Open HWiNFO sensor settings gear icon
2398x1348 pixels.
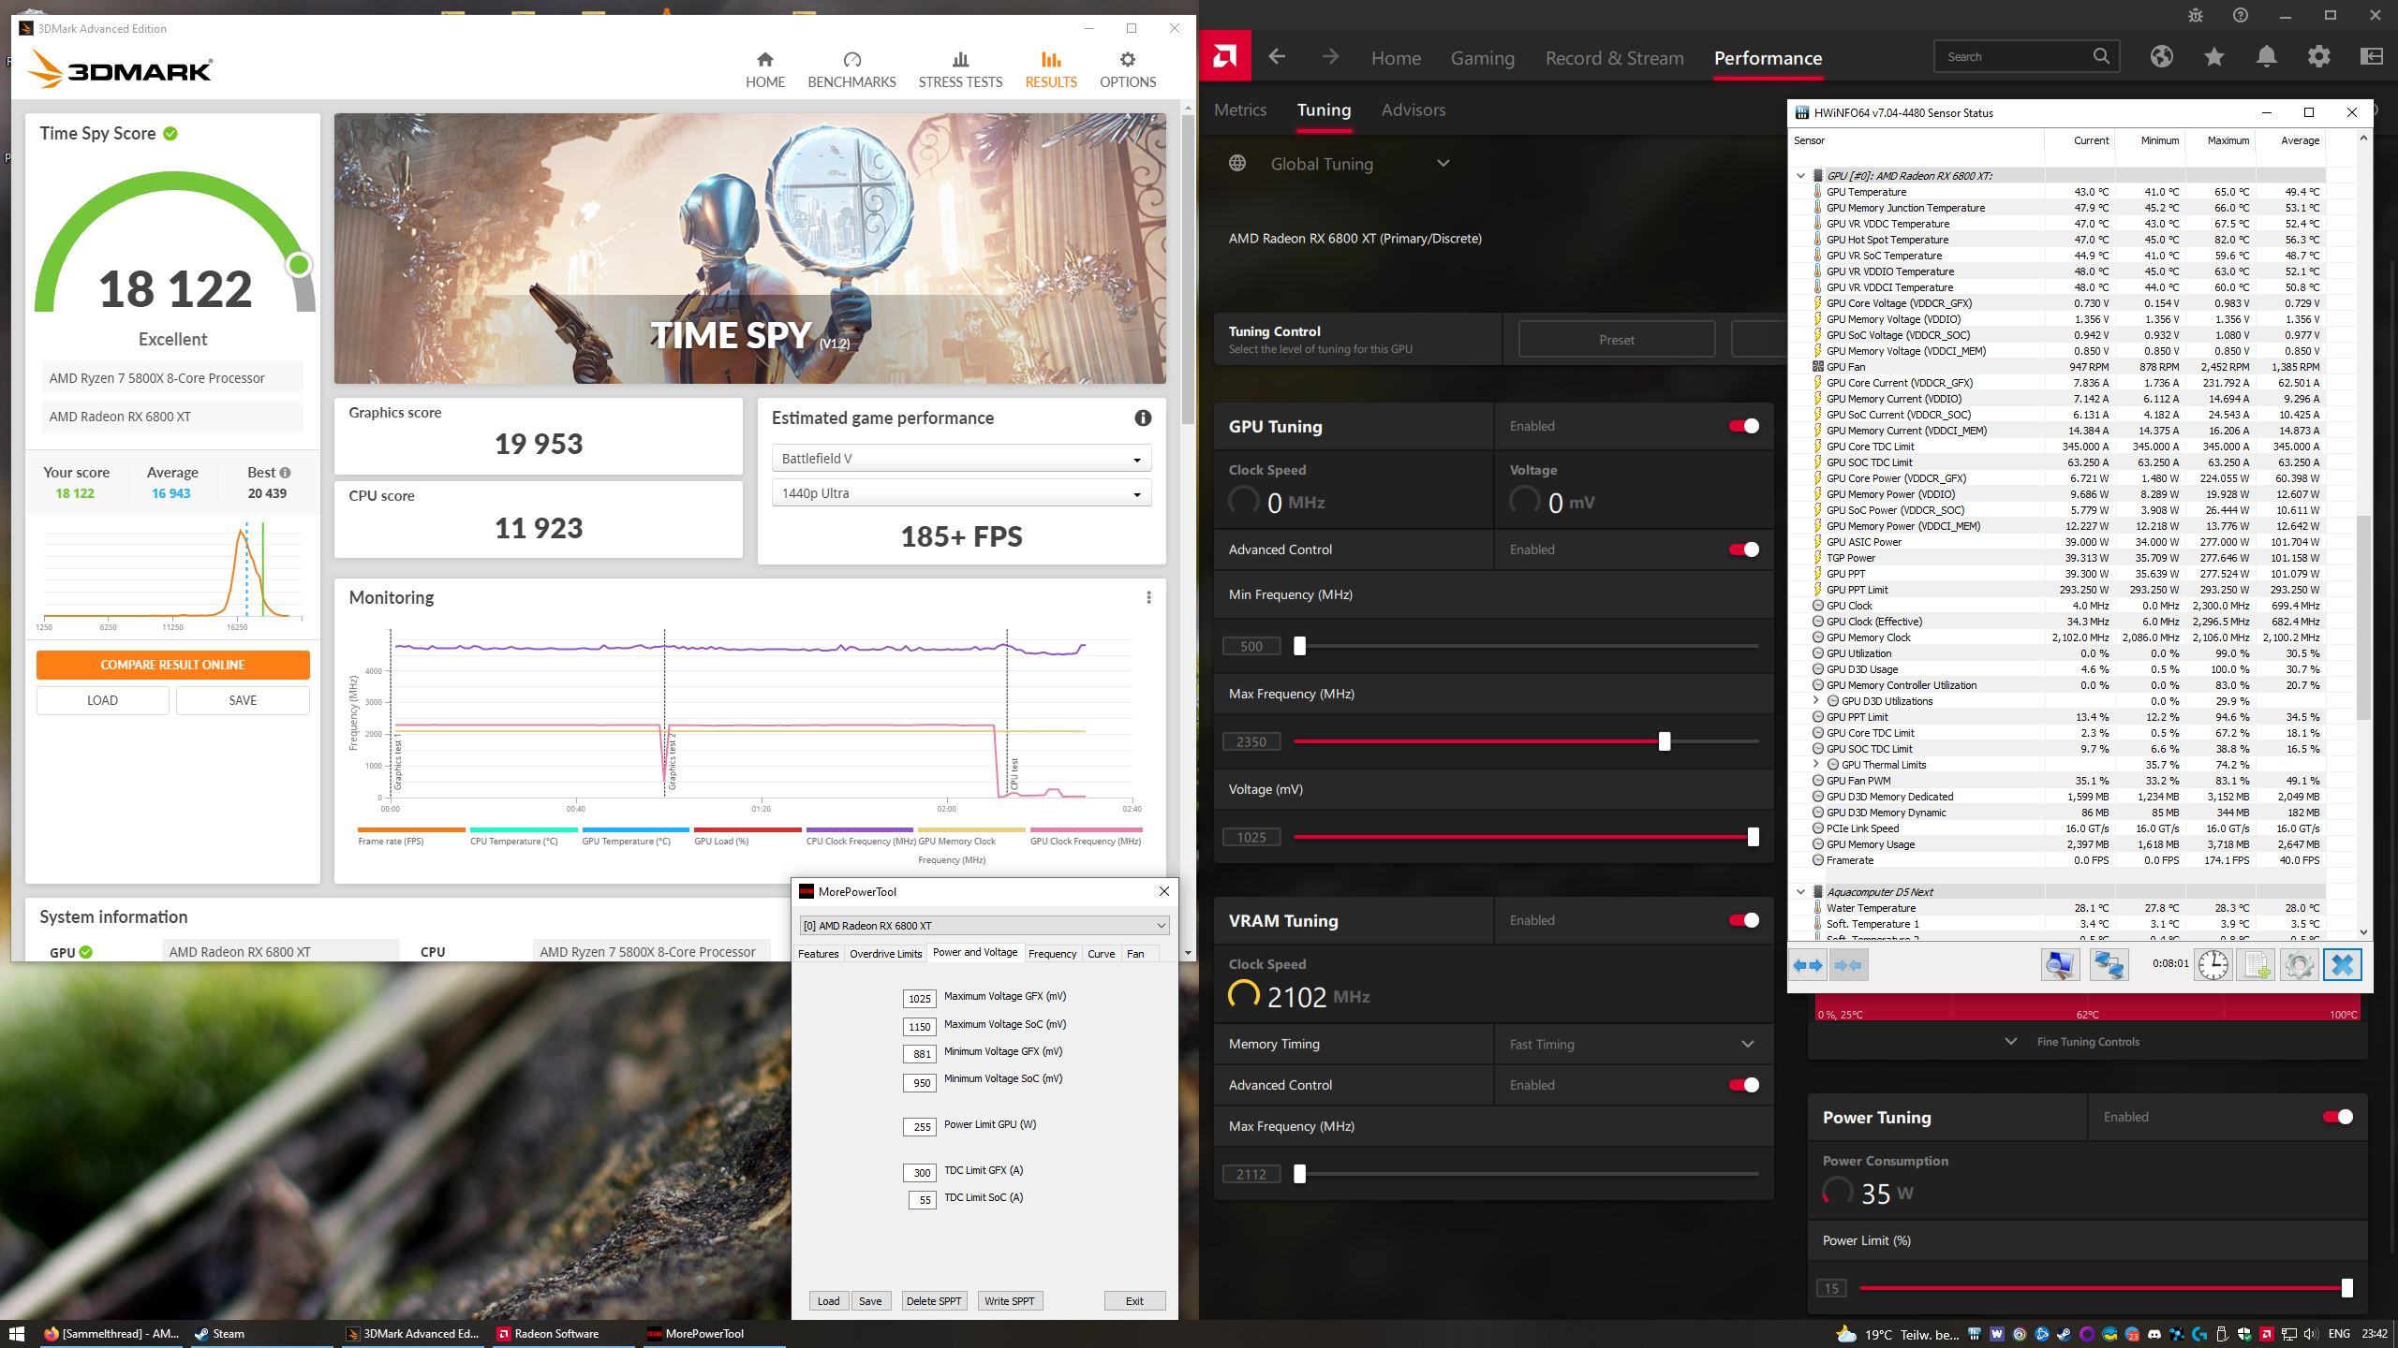[2298, 964]
